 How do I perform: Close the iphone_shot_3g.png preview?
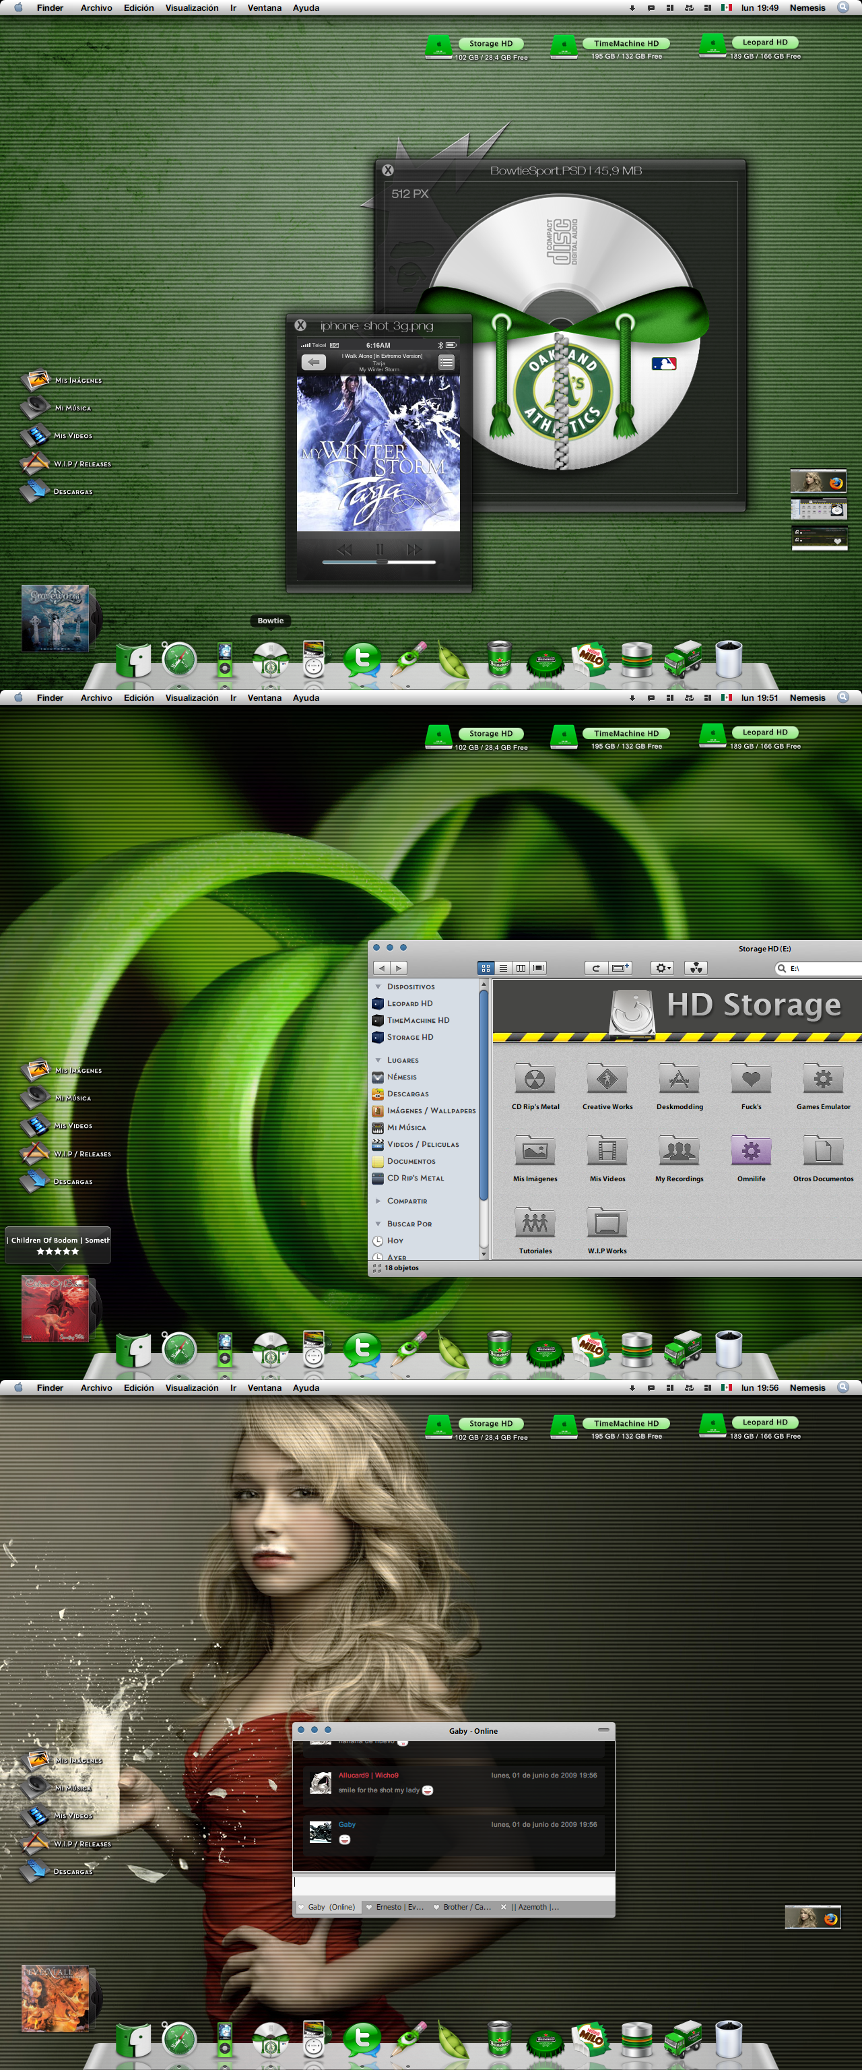300,325
